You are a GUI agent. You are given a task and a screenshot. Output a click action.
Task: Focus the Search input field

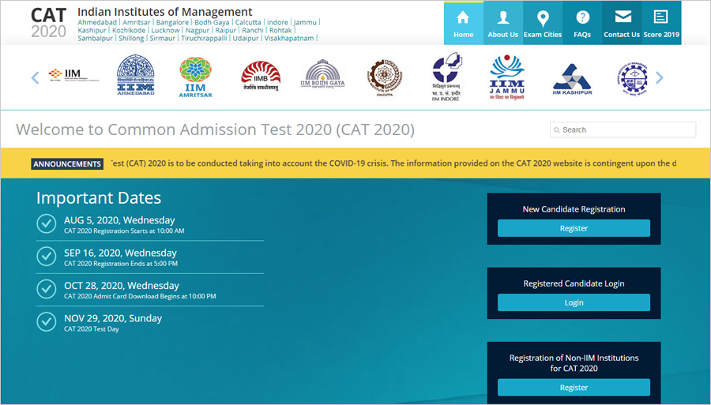[x=623, y=129]
